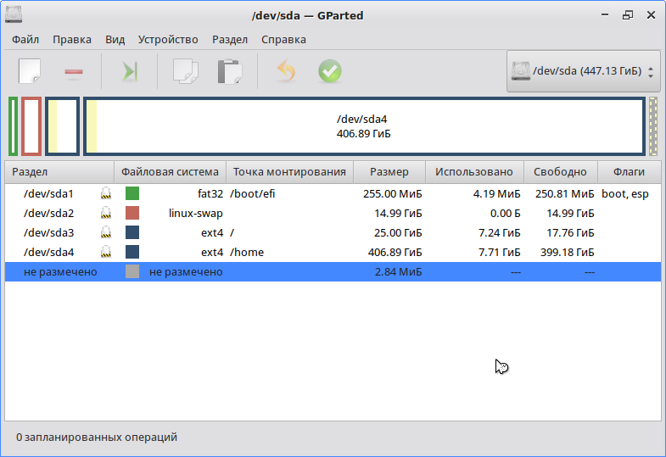Click the New partition toolbar icon
This screenshot has height=457, width=666.
click(30, 71)
